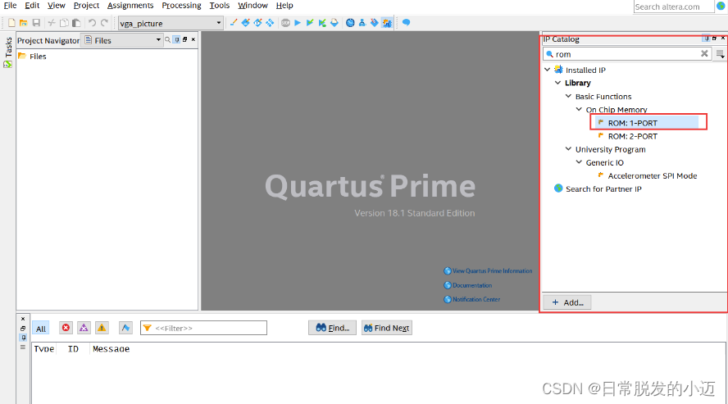Click the Redo arrow icon
Screen dimensions: 728x404
pos(104,23)
